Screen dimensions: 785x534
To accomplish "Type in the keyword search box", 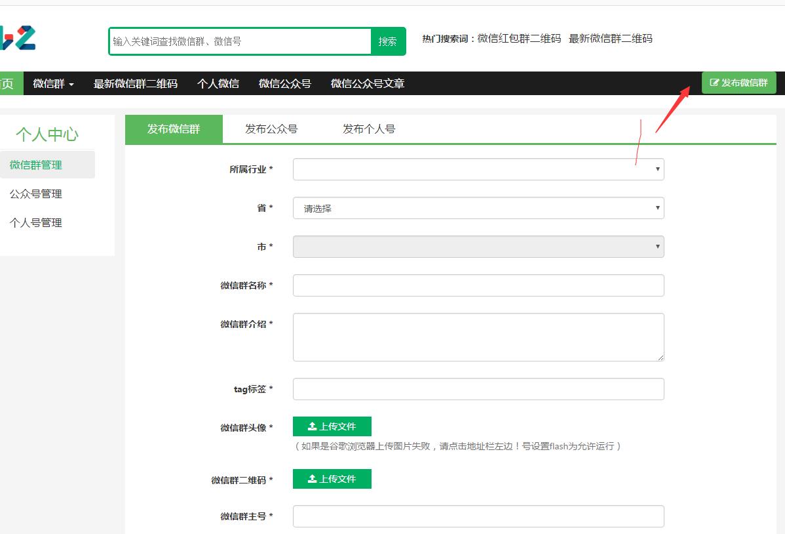I will pos(240,41).
